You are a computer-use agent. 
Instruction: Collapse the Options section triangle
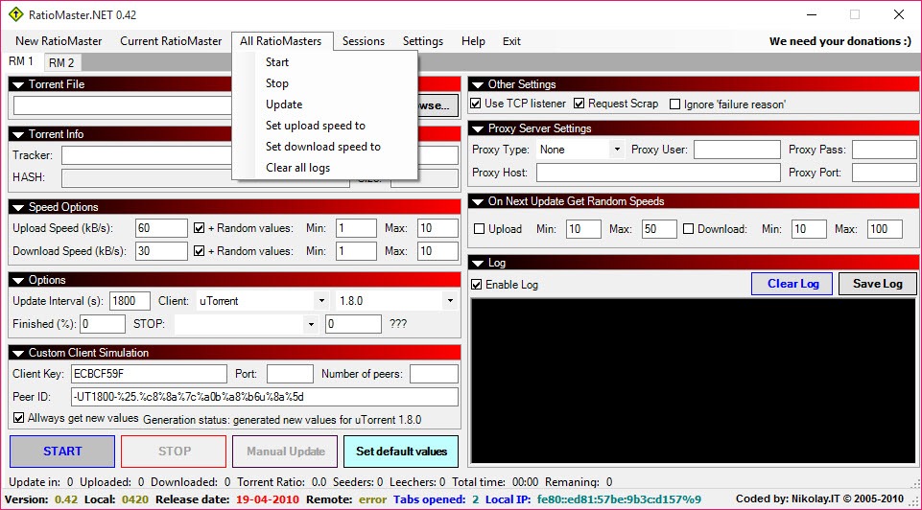point(18,281)
